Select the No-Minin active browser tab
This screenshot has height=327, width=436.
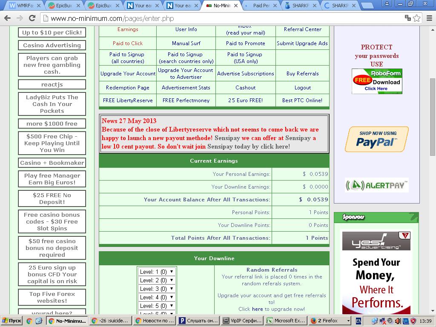click(222, 5)
